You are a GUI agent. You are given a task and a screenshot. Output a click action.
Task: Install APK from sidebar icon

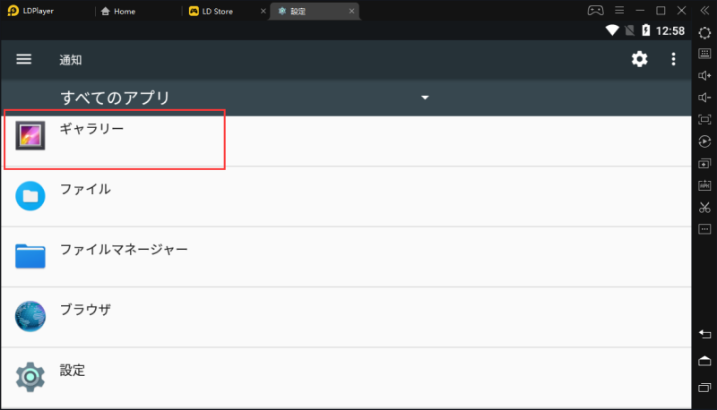tap(704, 185)
